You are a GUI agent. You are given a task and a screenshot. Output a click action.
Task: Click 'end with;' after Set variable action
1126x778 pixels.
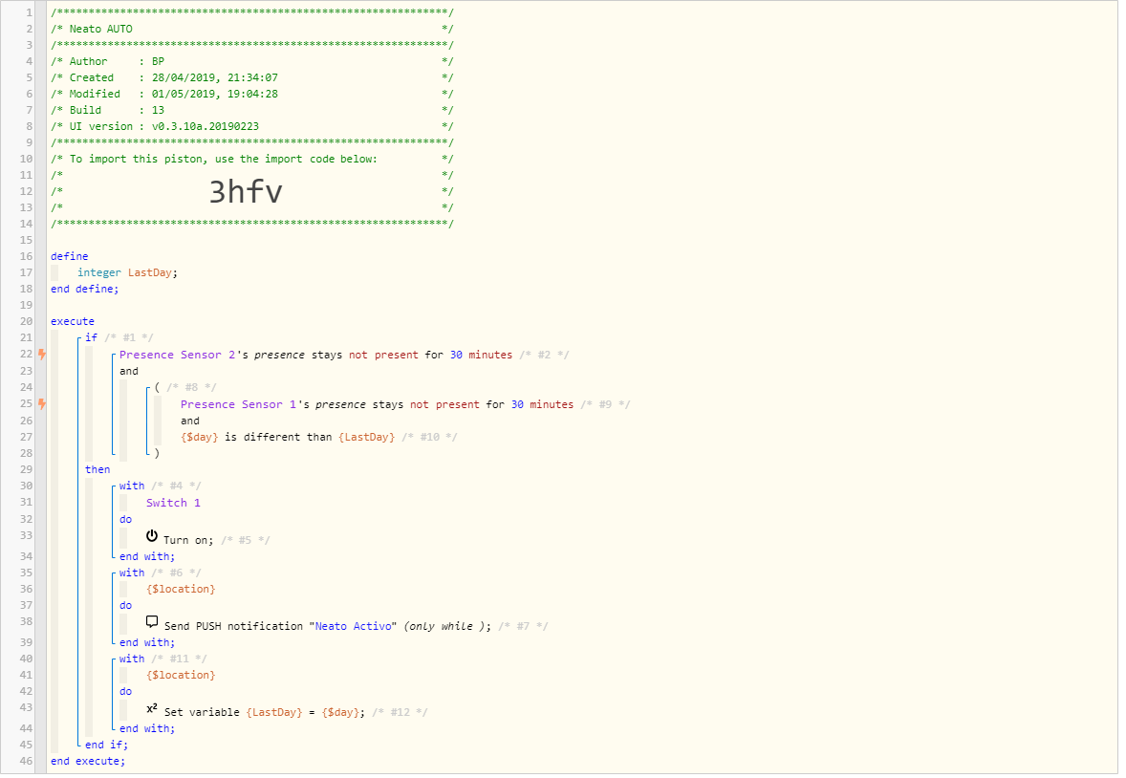pyautogui.click(x=147, y=729)
